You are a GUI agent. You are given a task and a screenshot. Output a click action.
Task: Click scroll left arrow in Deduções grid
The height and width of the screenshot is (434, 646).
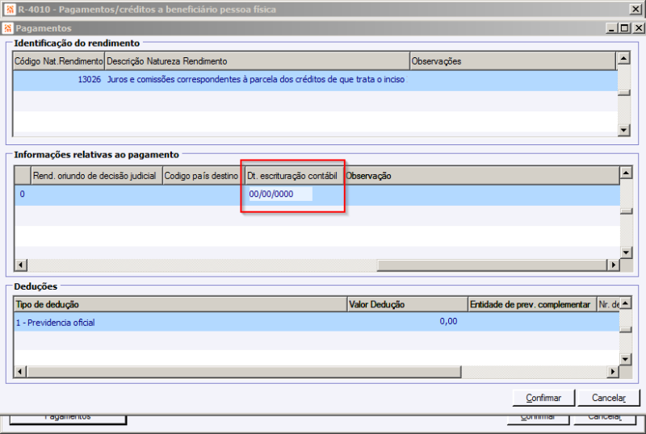pos(20,372)
